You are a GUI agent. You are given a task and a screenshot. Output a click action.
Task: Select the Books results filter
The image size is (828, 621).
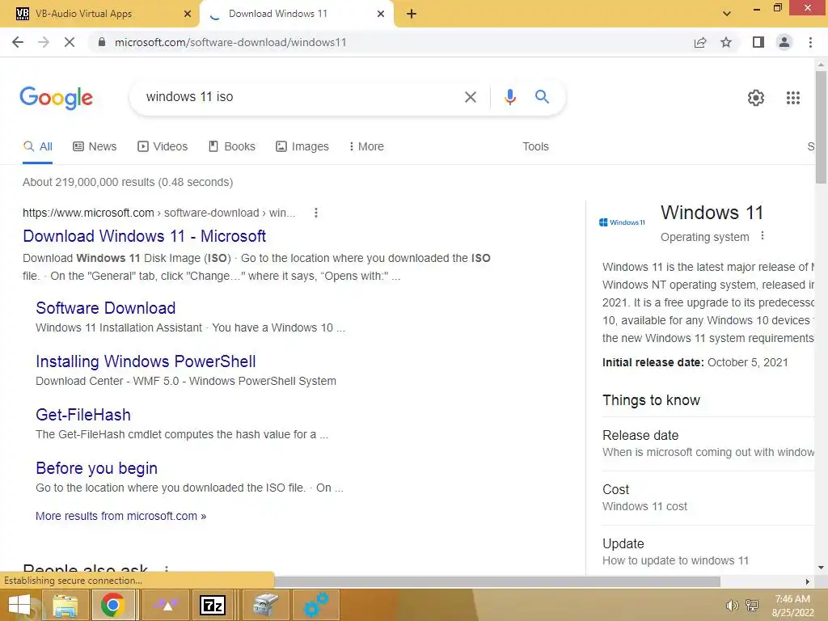coord(232,146)
